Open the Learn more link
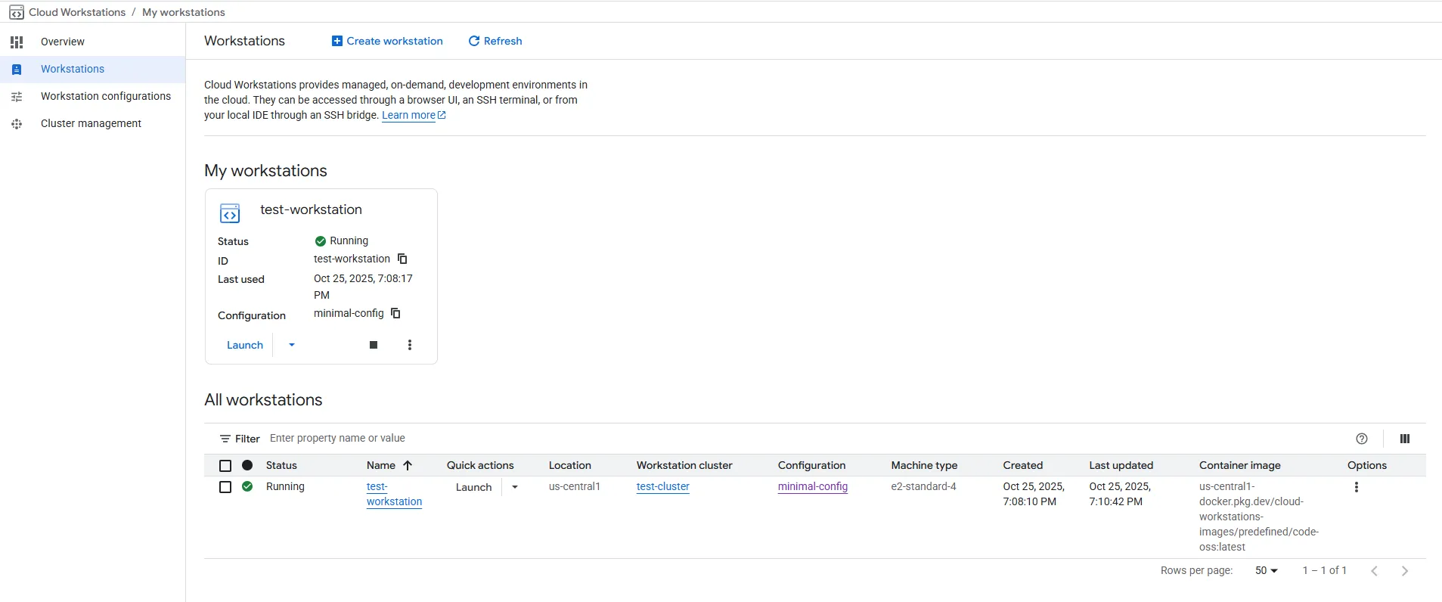 [414, 116]
